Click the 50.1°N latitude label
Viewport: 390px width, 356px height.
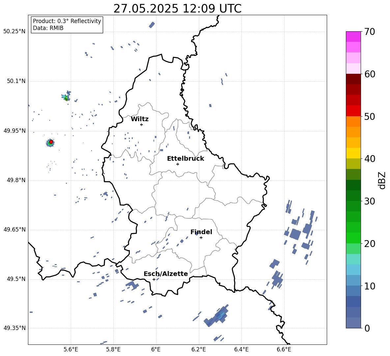(x=16, y=81)
